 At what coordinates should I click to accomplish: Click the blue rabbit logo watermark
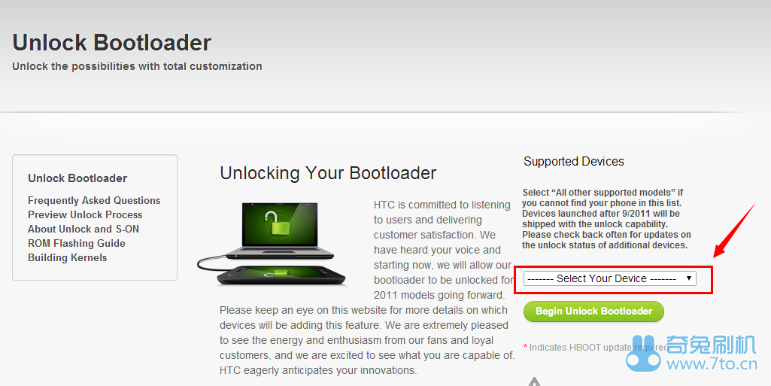point(643,353)
